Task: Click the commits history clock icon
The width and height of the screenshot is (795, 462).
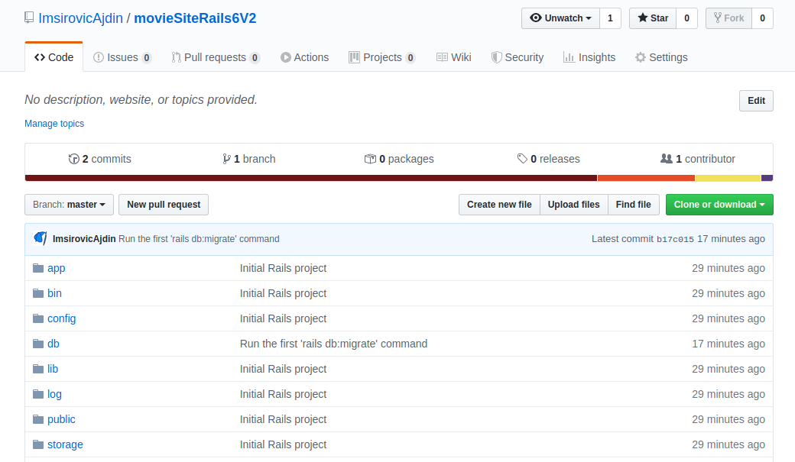Action: click(x=73, y=159)
